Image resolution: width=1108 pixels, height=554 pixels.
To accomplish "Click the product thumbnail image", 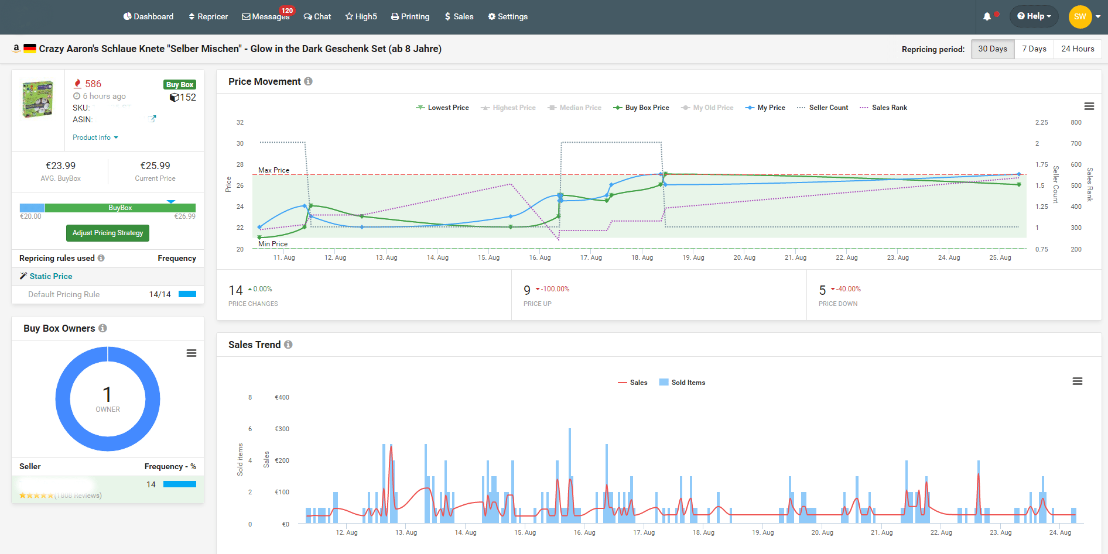I will click(x=37, y=99).
